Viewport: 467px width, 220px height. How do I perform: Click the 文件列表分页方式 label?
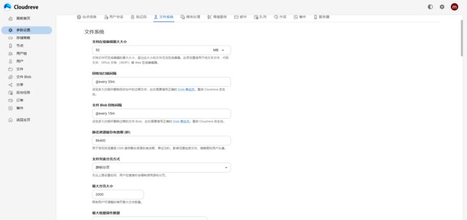(106, 159)
